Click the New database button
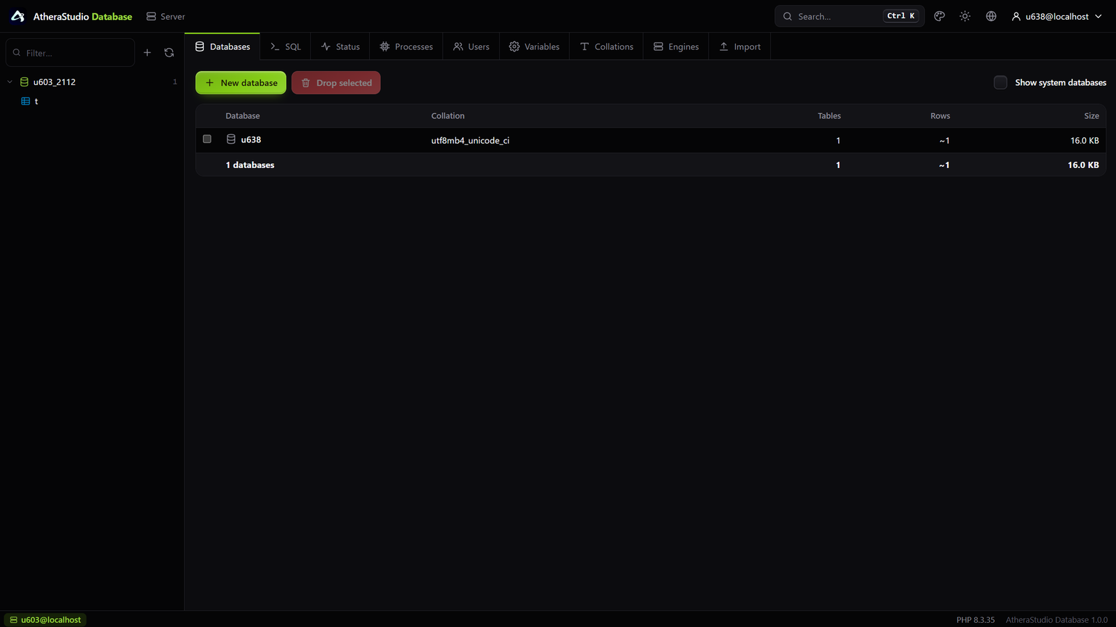Screen dimensions: 1116x627 pyautogui.click(x=241, y=82)
